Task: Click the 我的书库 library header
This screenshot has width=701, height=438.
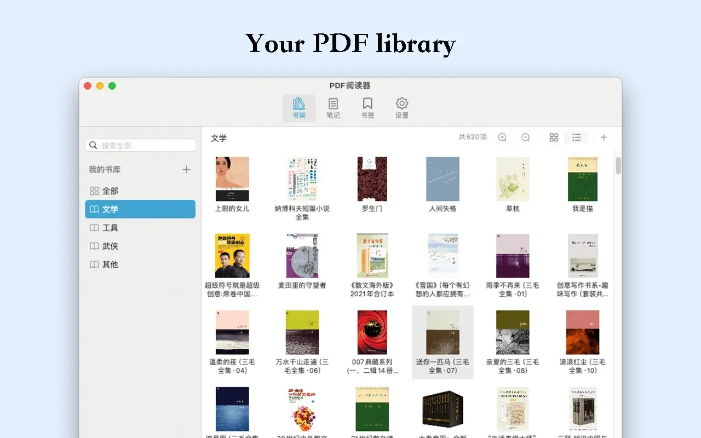Action: [105, 170]
